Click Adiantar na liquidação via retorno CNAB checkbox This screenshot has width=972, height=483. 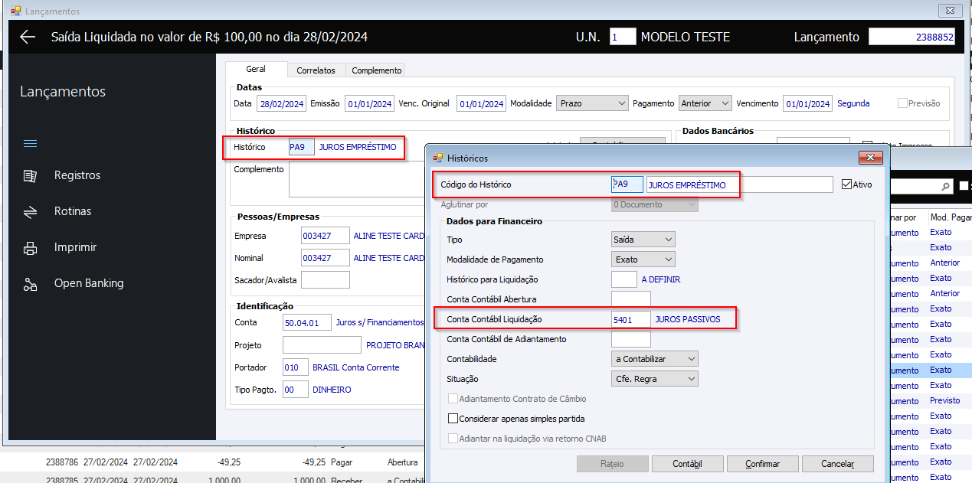coord(453,439)
